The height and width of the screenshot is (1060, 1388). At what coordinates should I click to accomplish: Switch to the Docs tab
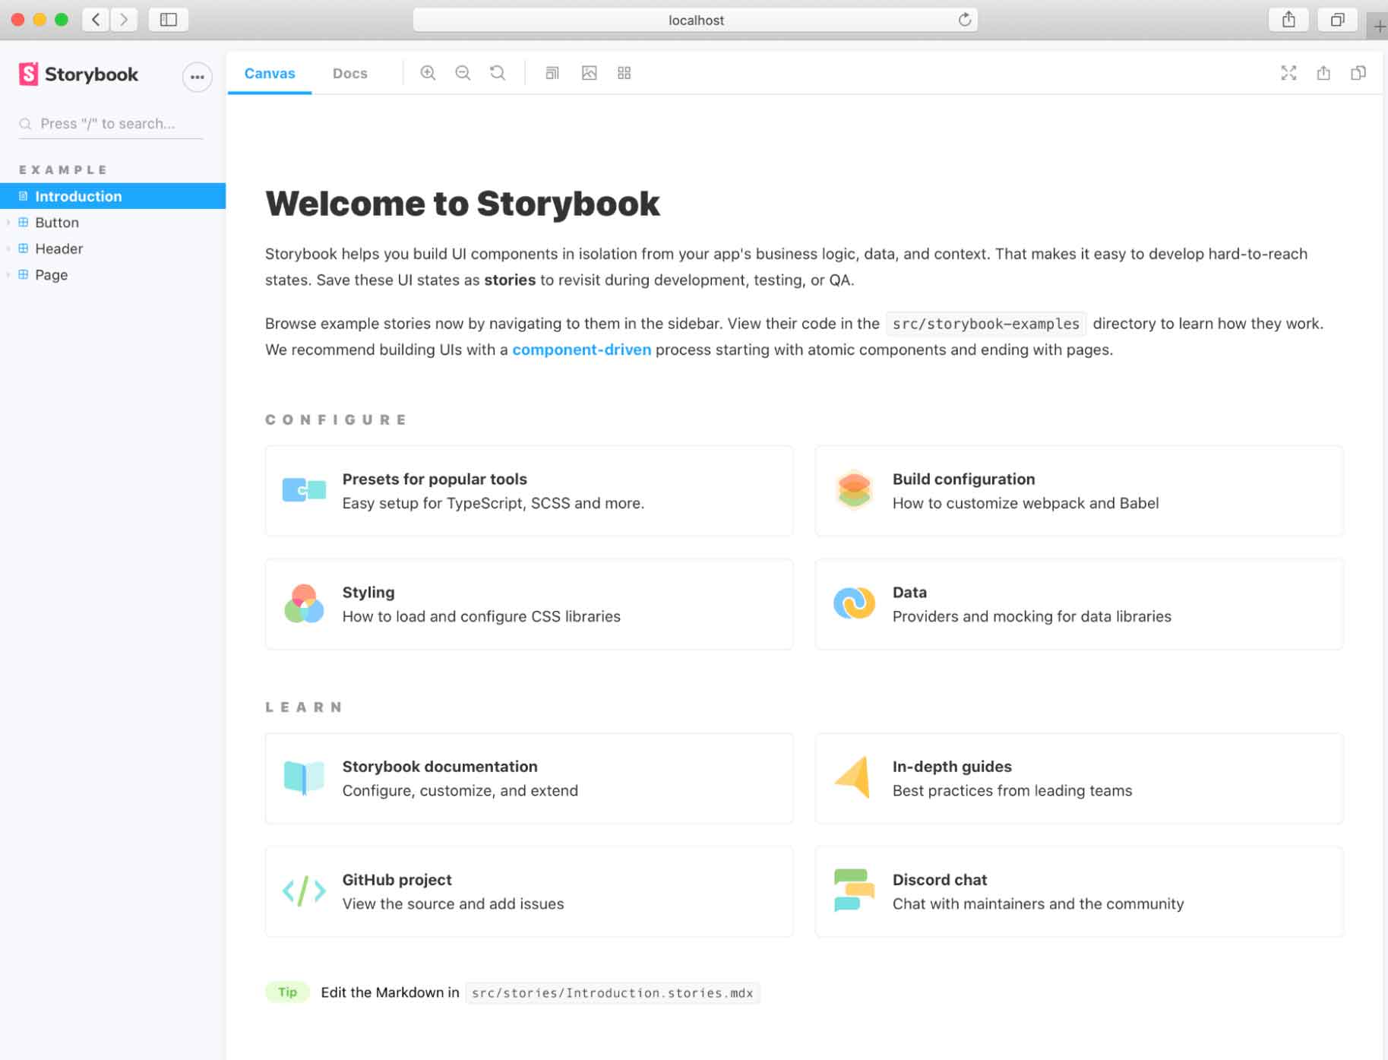tap(350, 74)
